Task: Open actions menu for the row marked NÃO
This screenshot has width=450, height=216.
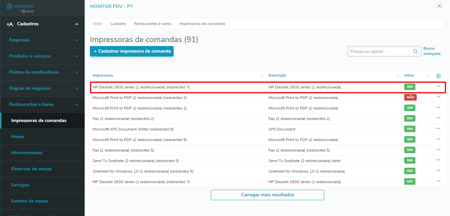Action: click(438, 97)
